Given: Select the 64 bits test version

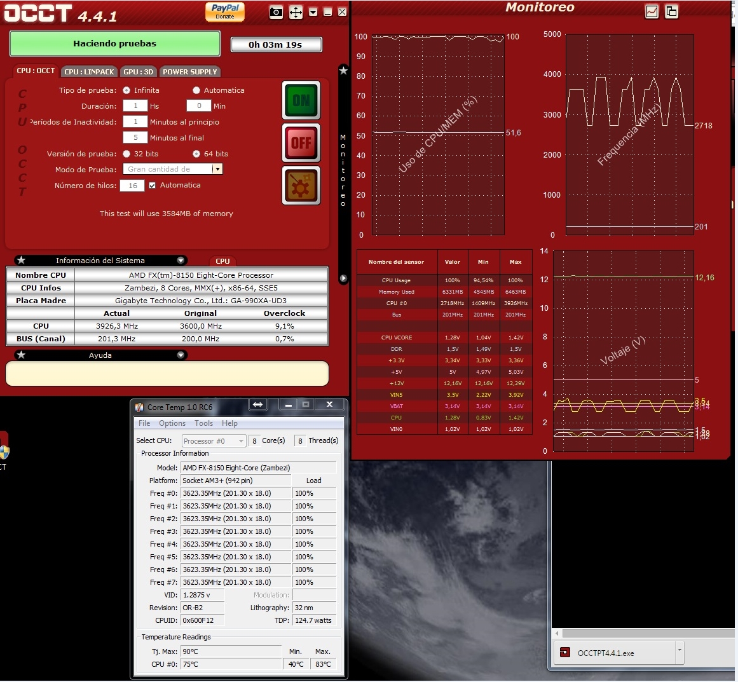Looking at the screenshot, I should click(x=196, y=154).
